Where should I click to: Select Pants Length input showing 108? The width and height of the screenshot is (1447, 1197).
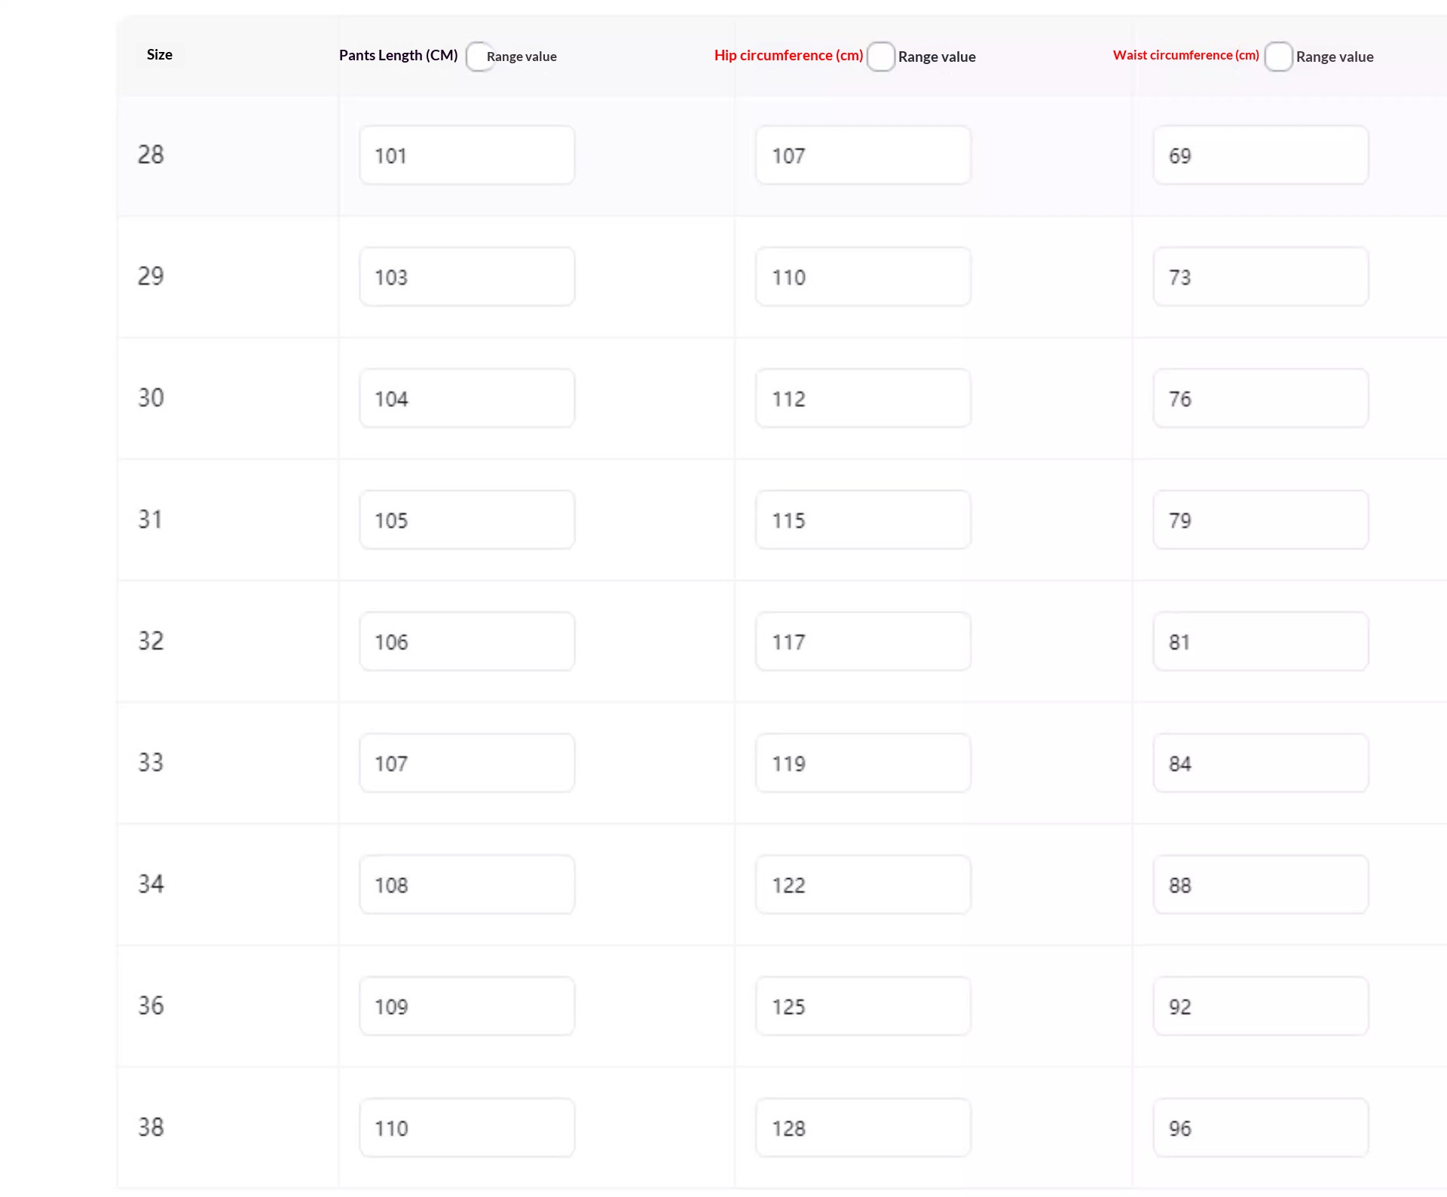pyautogui.click(x=467, y=885)
